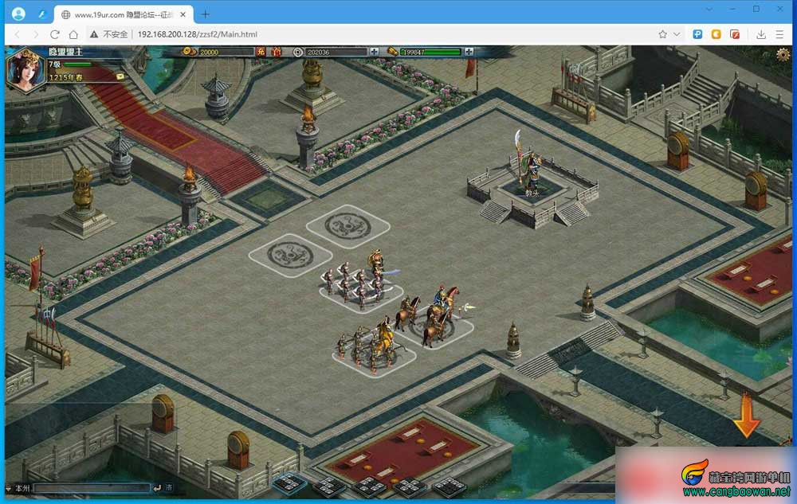Click the plus after the 199847 bar
This screenshot has width=797, height=504.
click(x=469, y=52)
